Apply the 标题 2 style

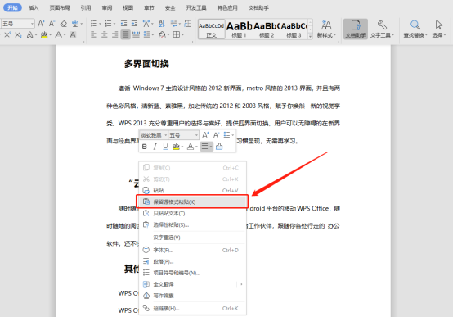tap(267, 29)
